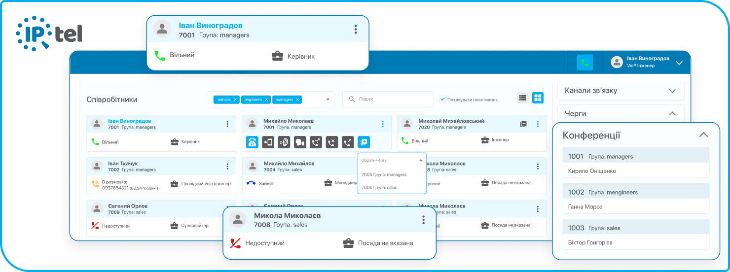730x272 pixels.
Task: Click the hang up call icon with X
Action: pyautogui.click(x=332, y=142)
